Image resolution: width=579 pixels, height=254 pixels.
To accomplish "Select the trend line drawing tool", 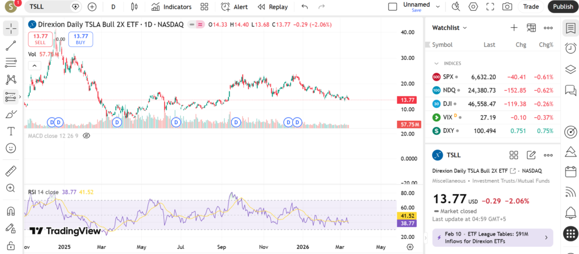I will pos(11,46).
